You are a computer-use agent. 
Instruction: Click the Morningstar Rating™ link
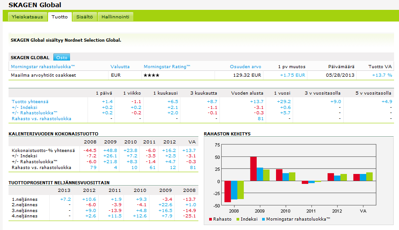tap(167, 67)
